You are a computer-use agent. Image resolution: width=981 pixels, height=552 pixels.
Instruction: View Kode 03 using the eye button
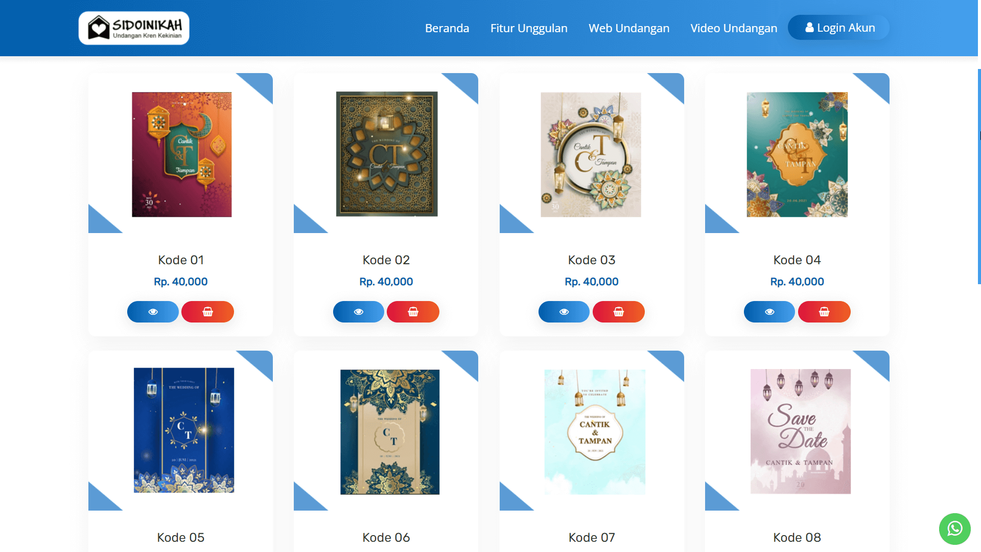pyautogui.click(x=564, y=312)
